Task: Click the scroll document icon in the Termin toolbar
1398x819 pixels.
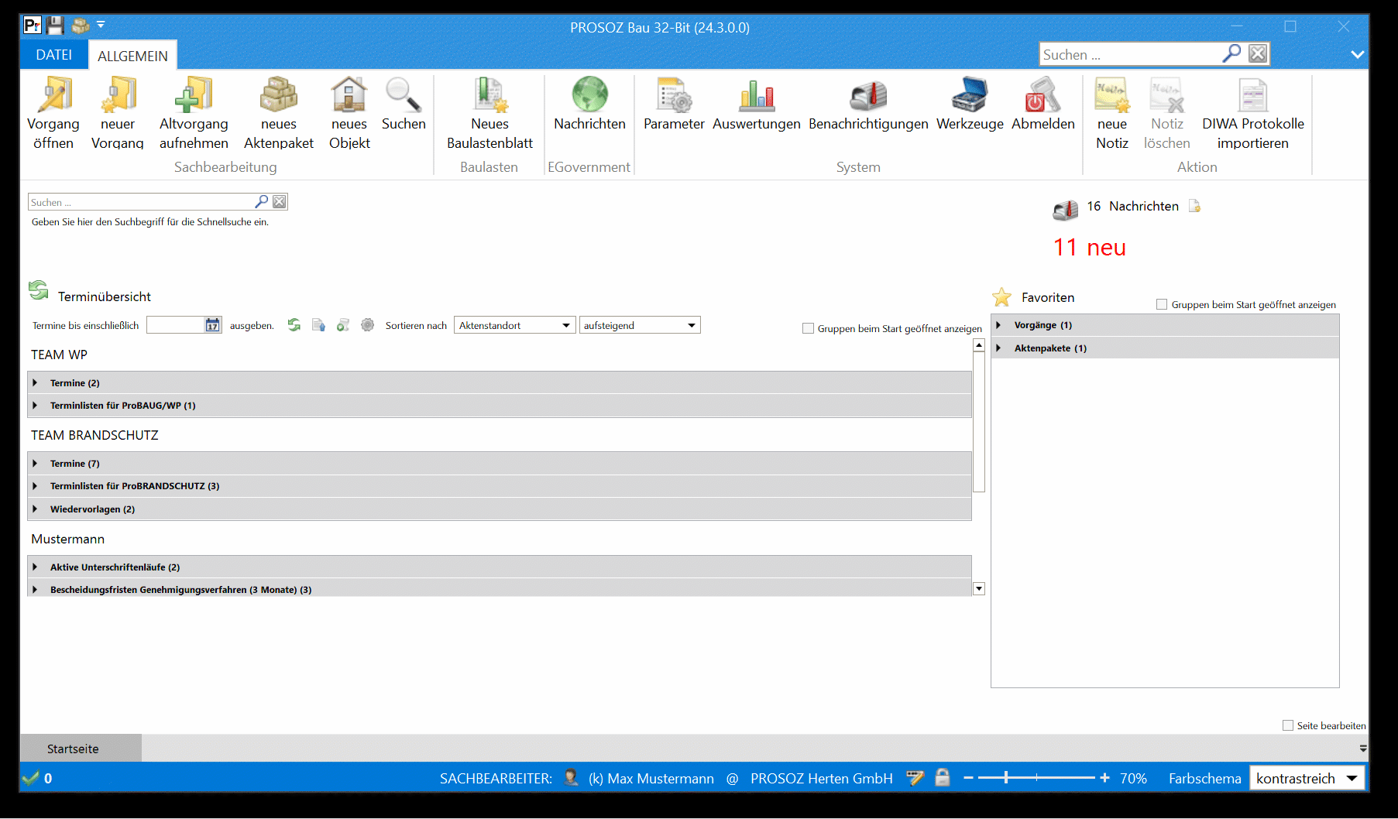Action: (x=343, y=325)
